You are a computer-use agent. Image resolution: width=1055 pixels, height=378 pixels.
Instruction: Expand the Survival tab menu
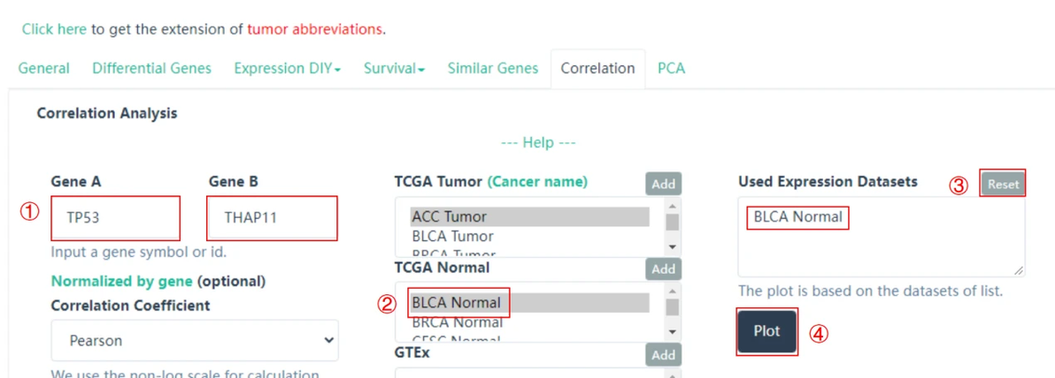point(394,68)
